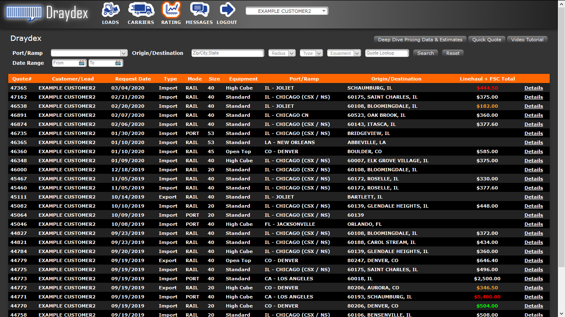Viewport: 565px width, 317px height.
Task: Open the Video Tutorial button
Action: pyautogui.click(x=527, y=40)
